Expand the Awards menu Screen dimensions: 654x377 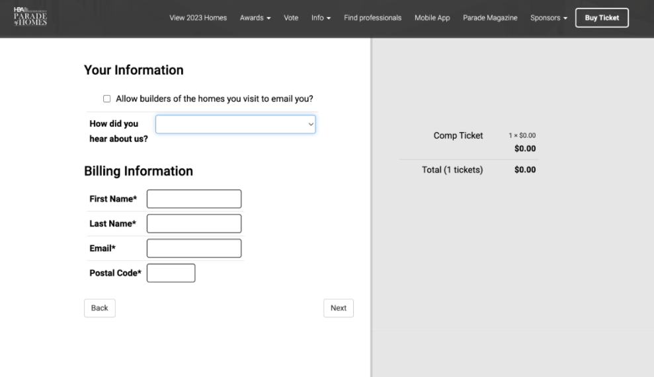tap(255, 18)
